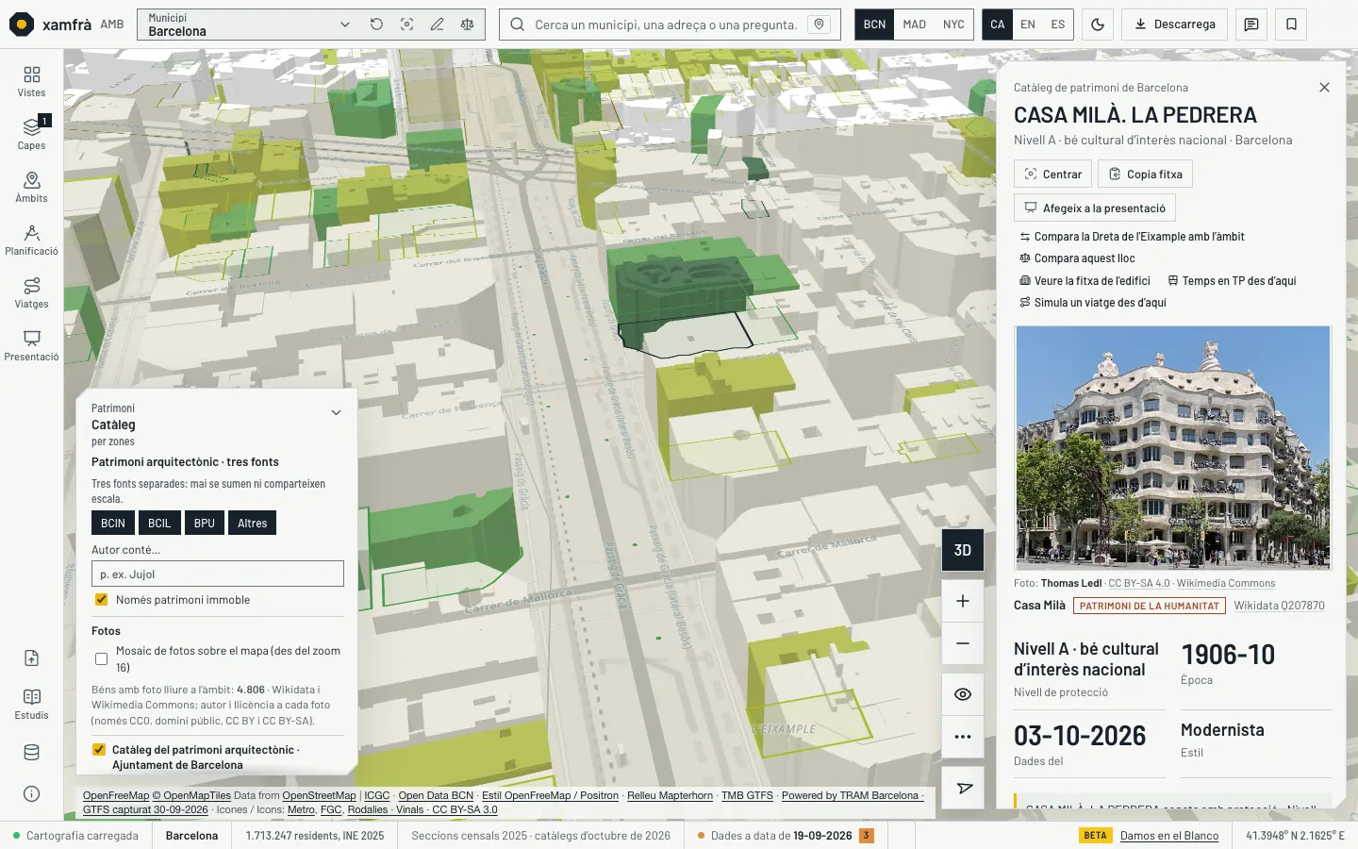
Task: Open the comments icon in the top bar
Action: tap(1251, 25)
